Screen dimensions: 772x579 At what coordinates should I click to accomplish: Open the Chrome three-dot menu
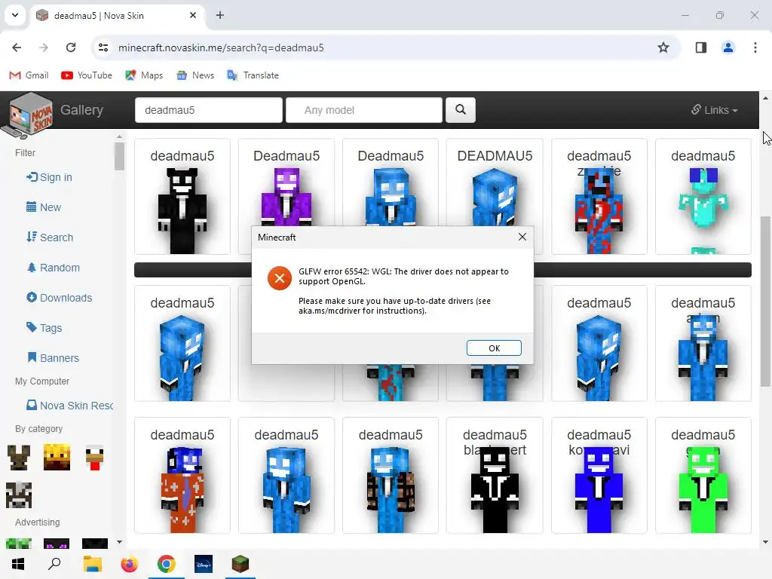click(x=755, y=47)
